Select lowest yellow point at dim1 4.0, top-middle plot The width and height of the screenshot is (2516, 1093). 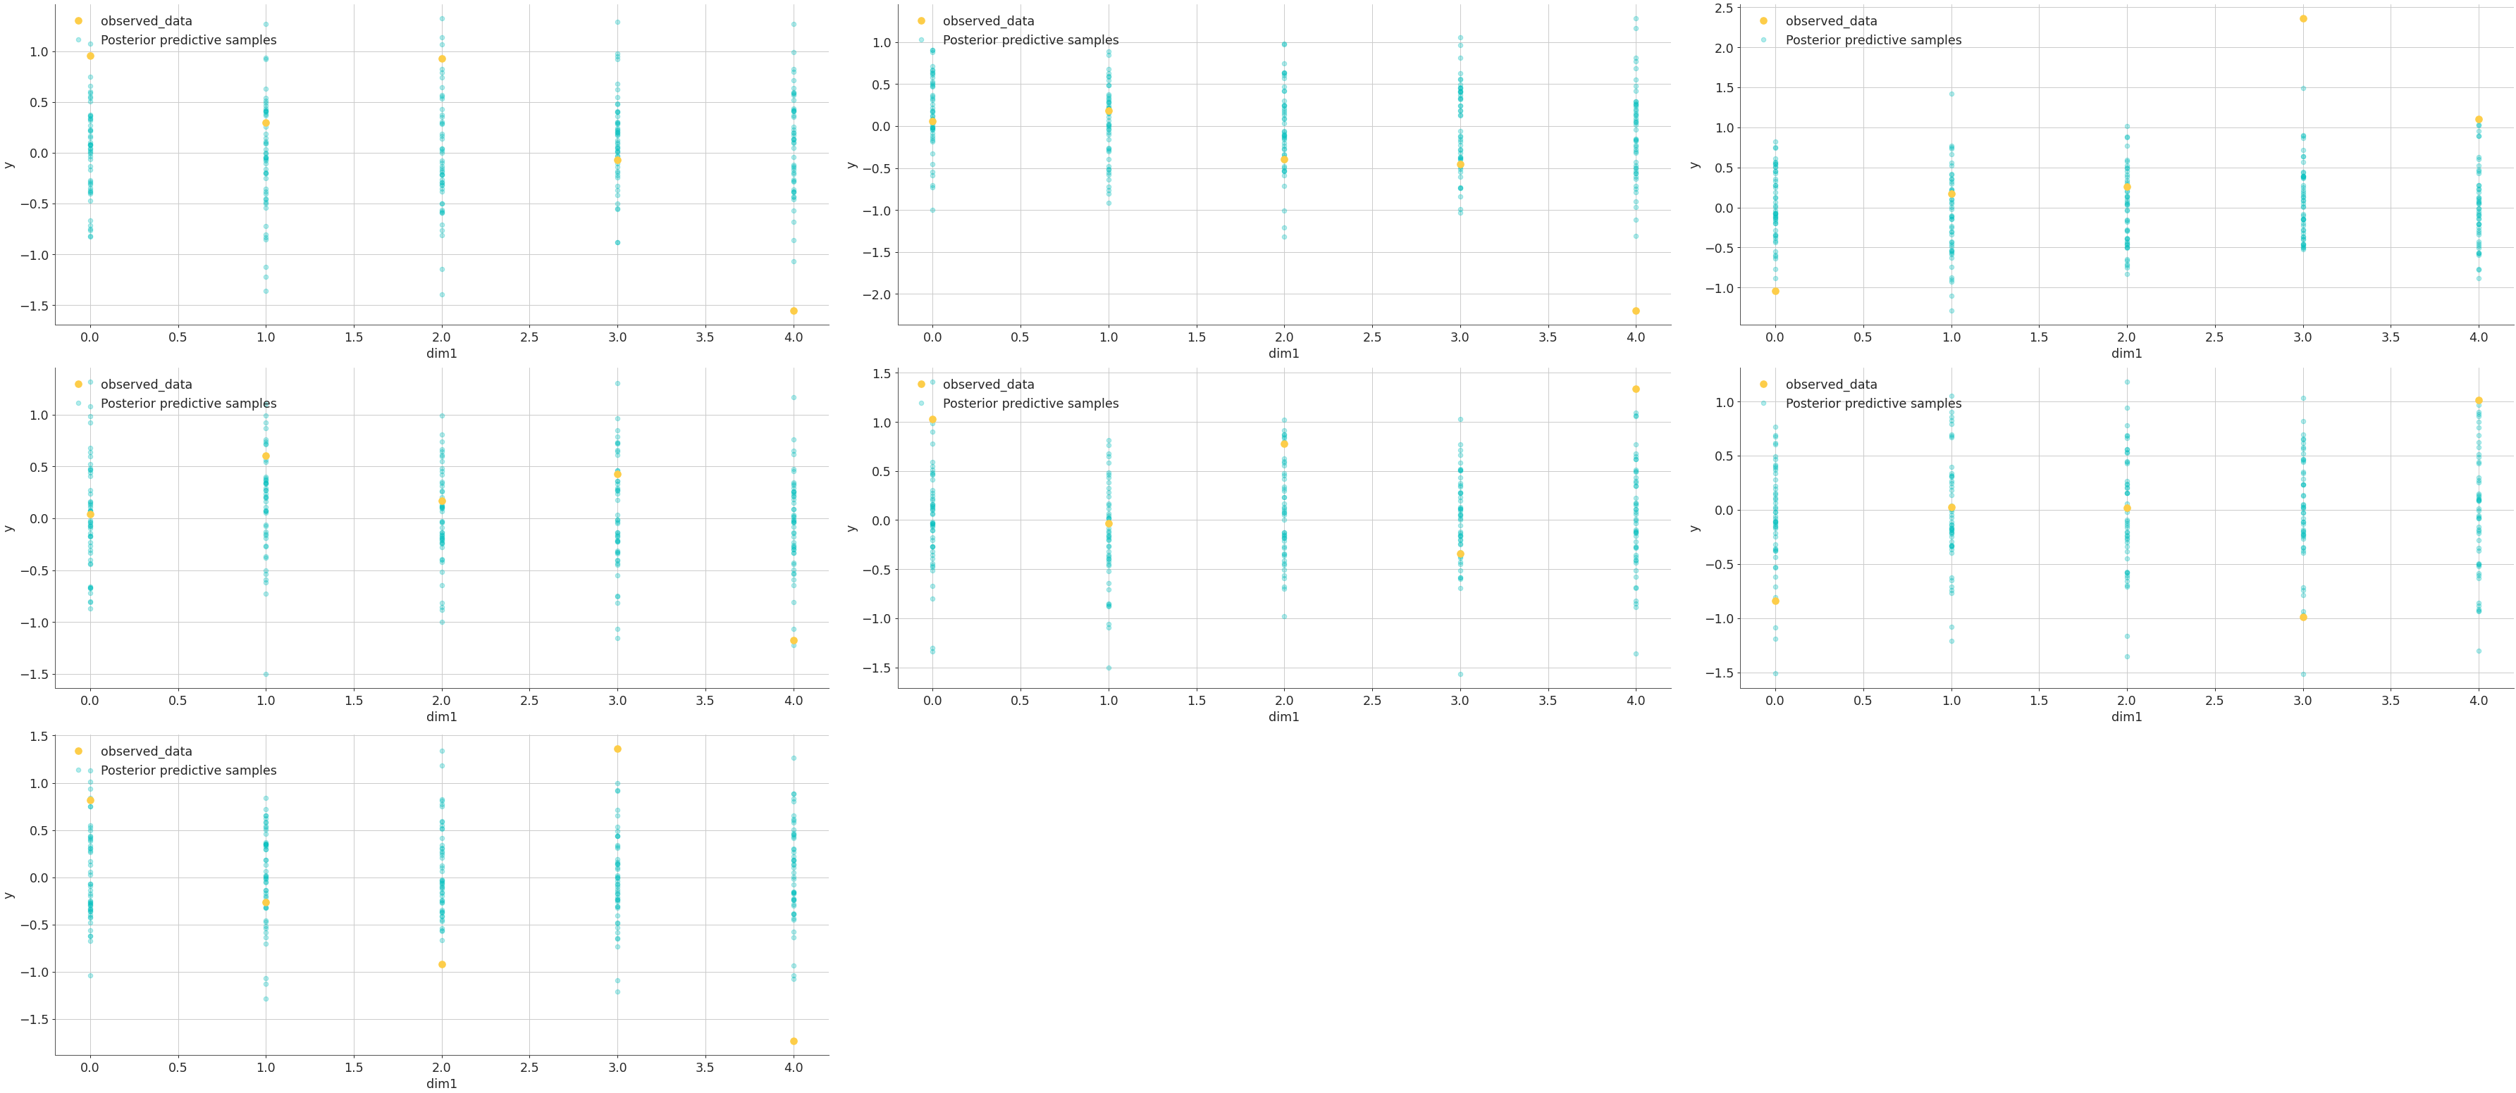1635,311
